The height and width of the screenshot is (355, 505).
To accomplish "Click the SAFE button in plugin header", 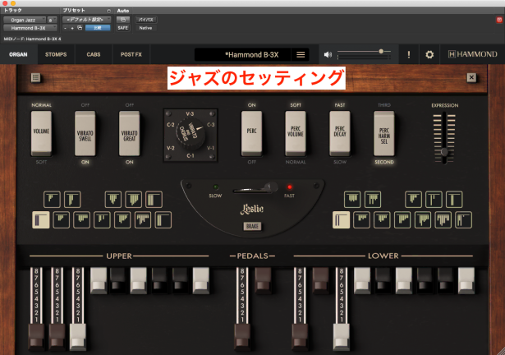I will click(122, 27).
